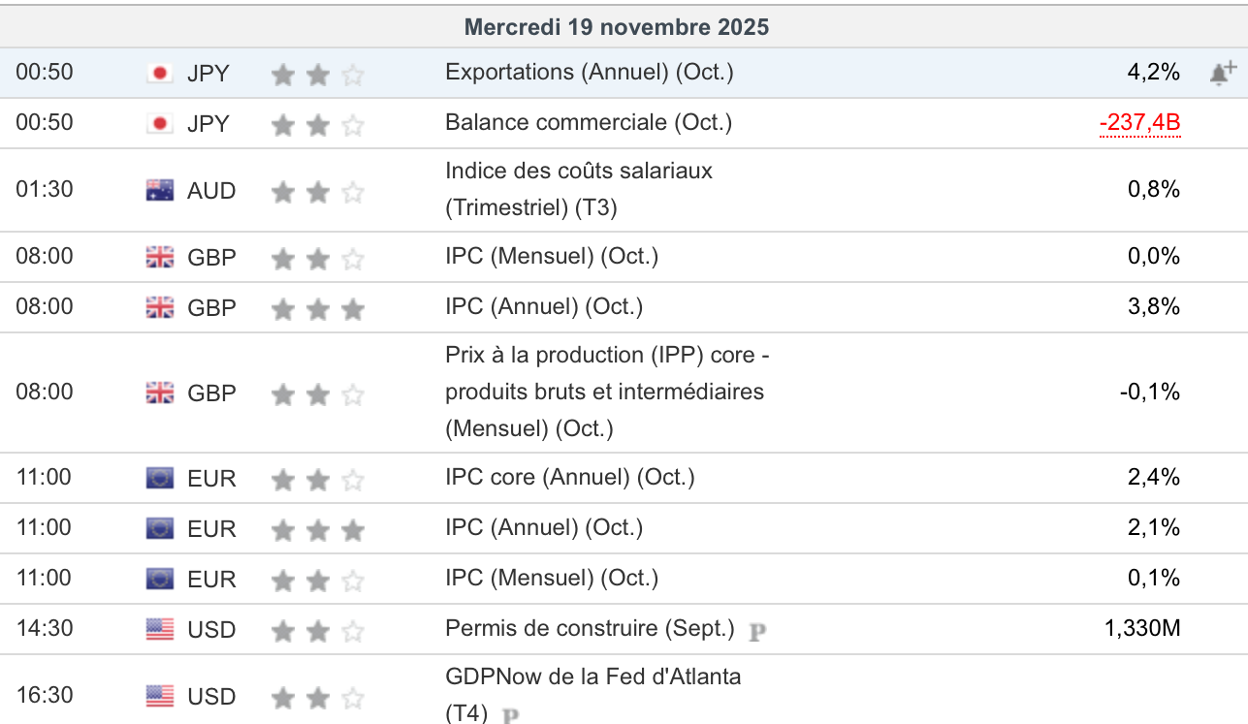Screen dimensions: 1248x724
Task: Click the red -237,4B value
Action: click(1139, 123)
